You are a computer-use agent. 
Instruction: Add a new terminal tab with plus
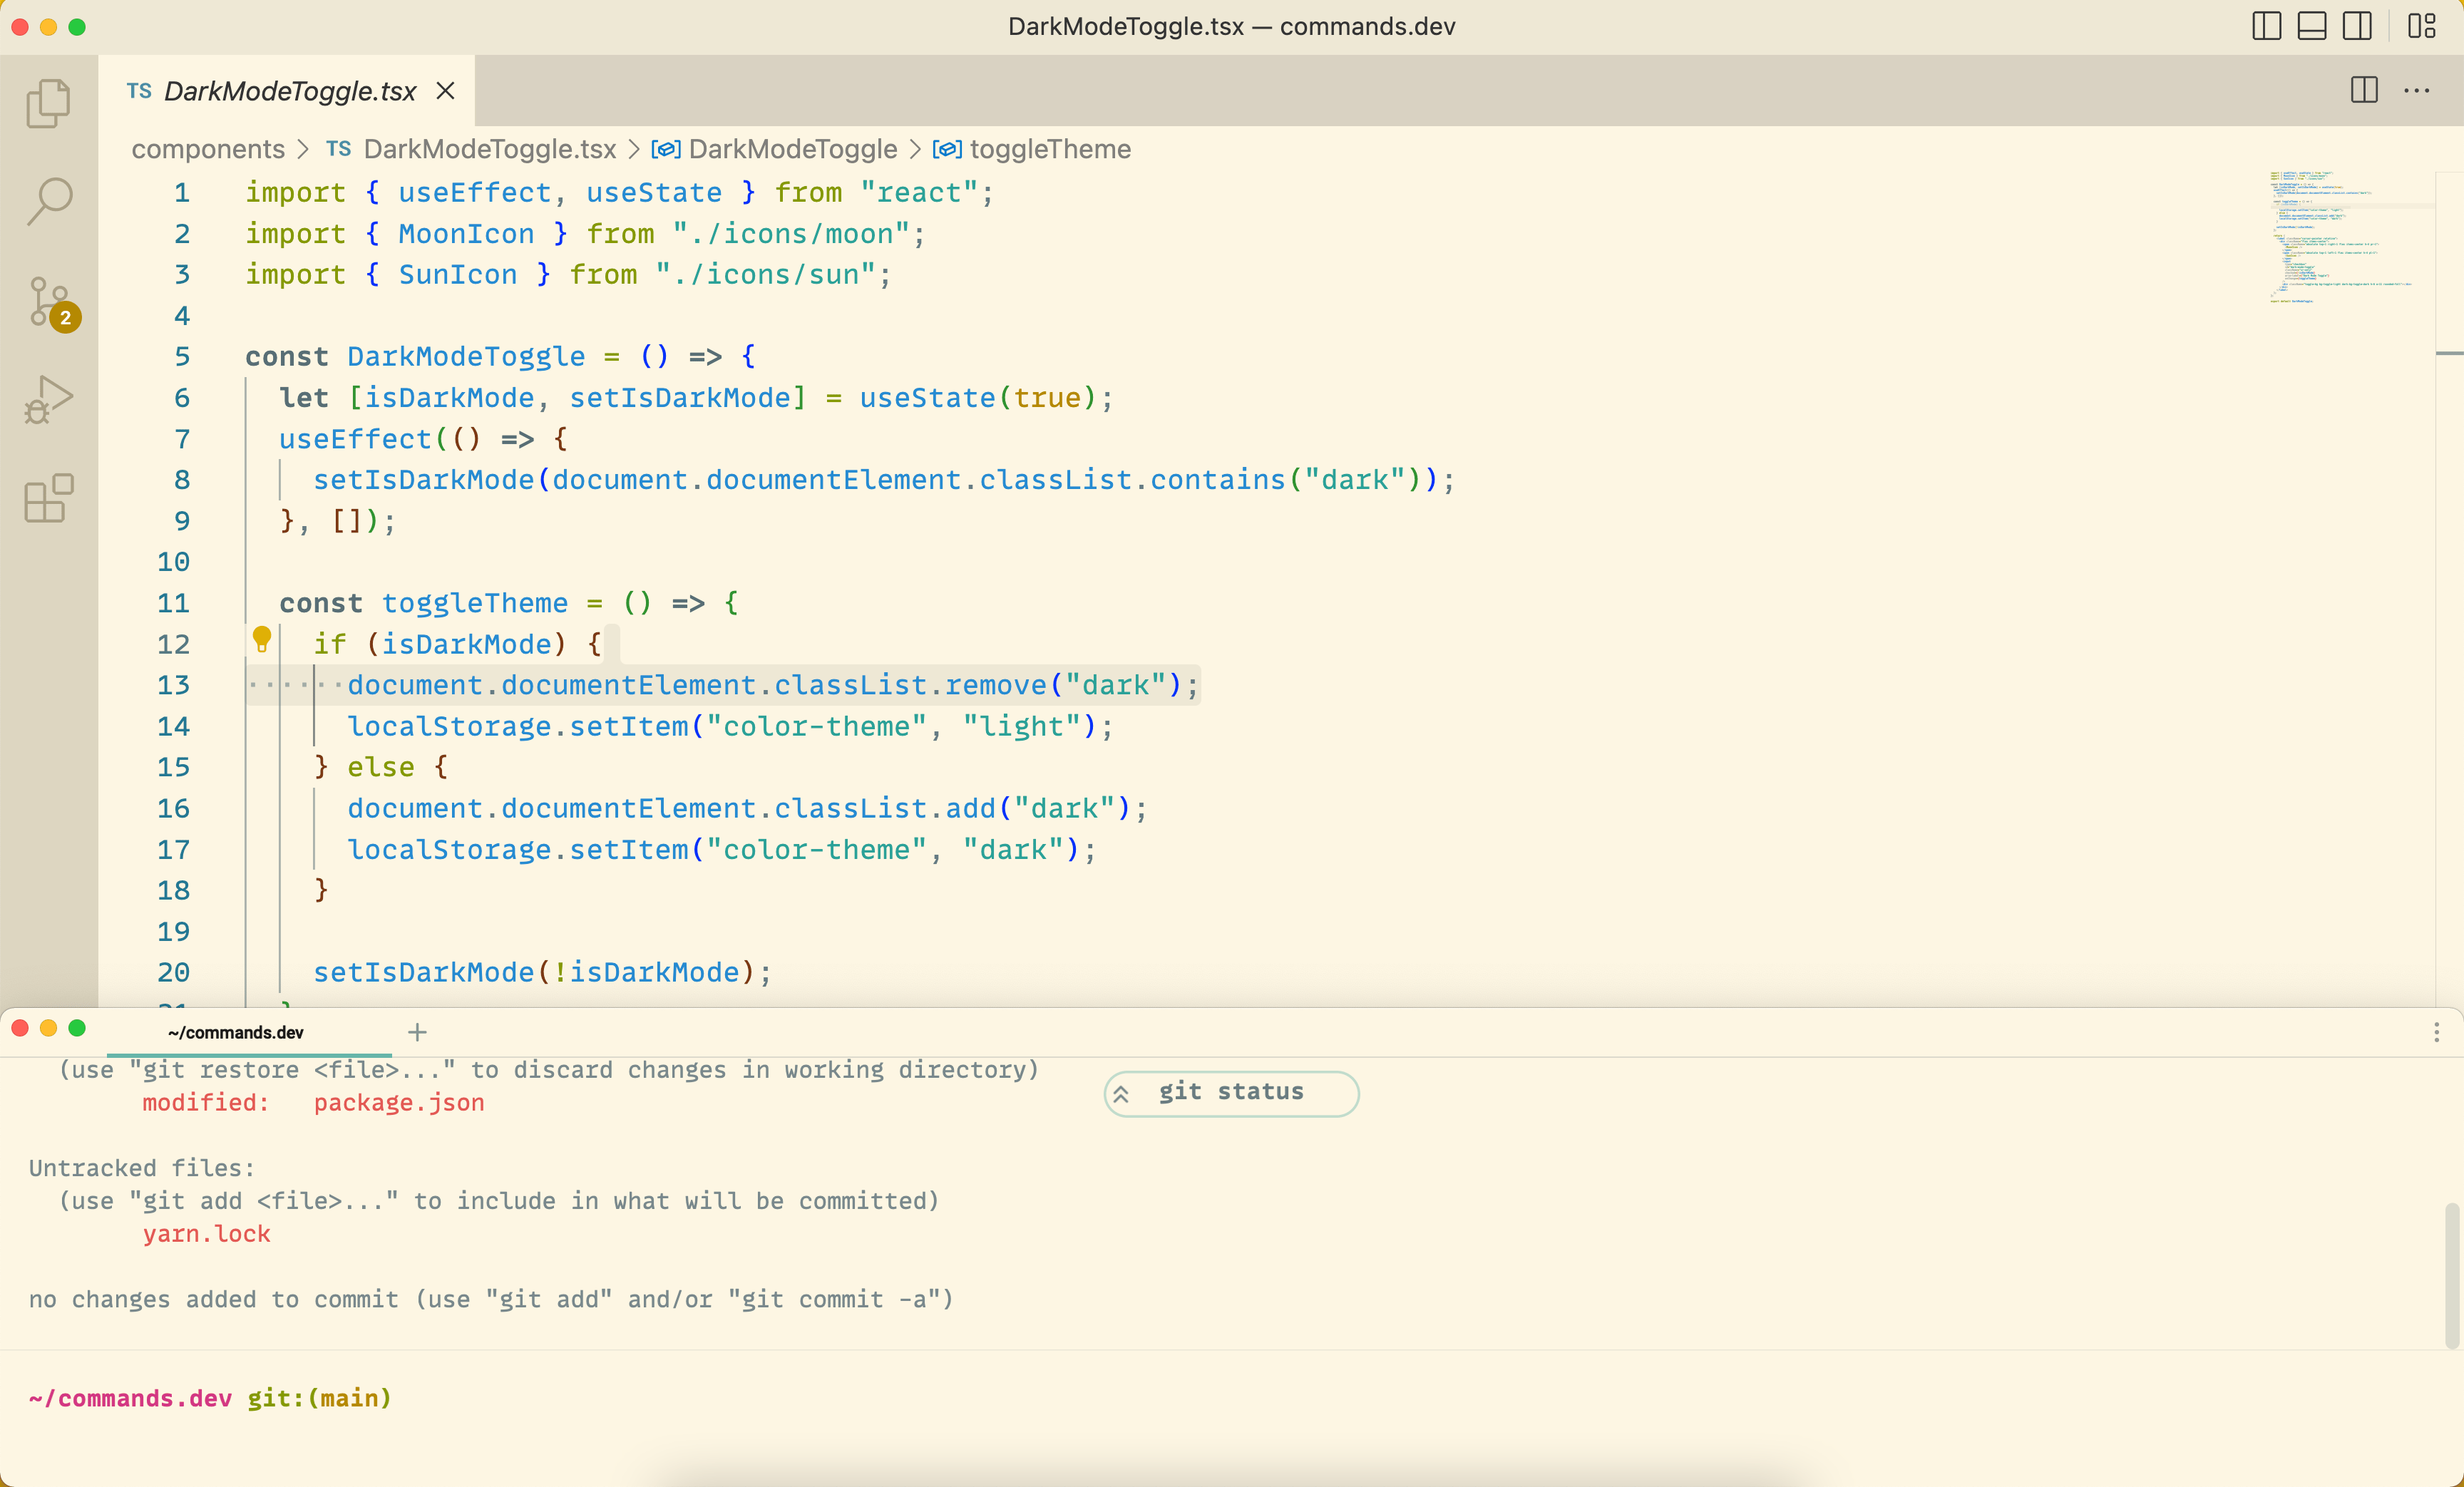point(417,1032)
